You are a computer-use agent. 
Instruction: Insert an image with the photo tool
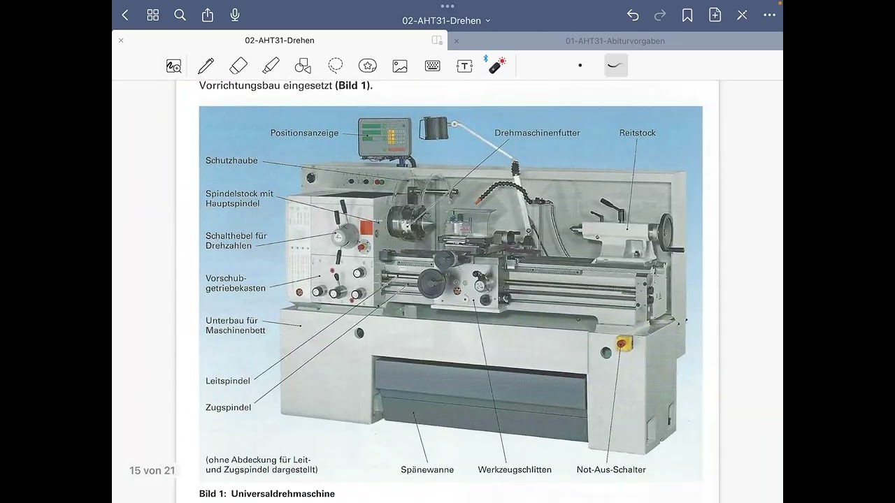(x=400, y=66)
